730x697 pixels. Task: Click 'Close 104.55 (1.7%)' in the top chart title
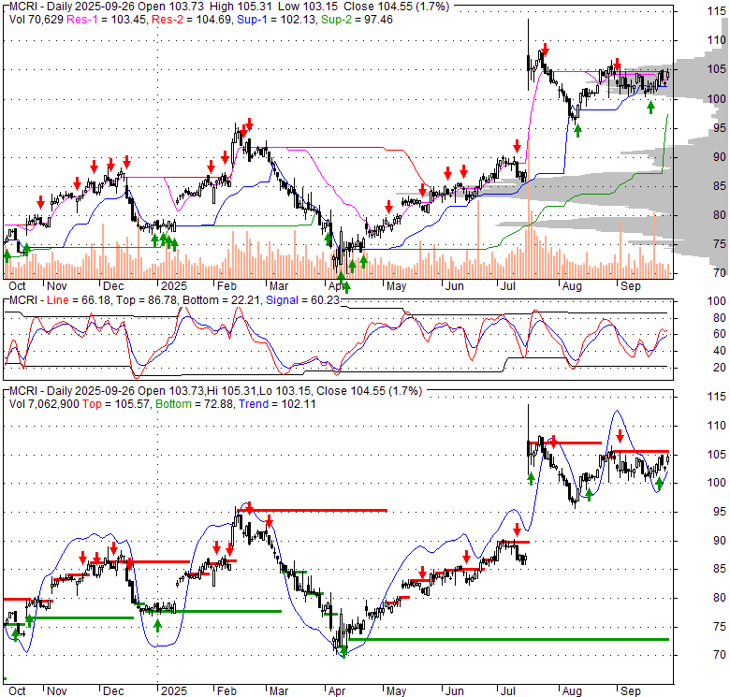(x=396, y=7)
